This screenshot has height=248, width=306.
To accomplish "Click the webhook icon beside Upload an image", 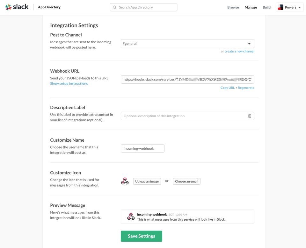I will pos(125,181).
